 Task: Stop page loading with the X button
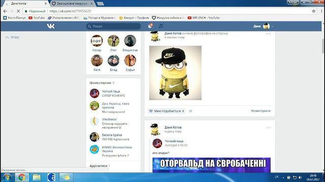(x=18, y=11)
